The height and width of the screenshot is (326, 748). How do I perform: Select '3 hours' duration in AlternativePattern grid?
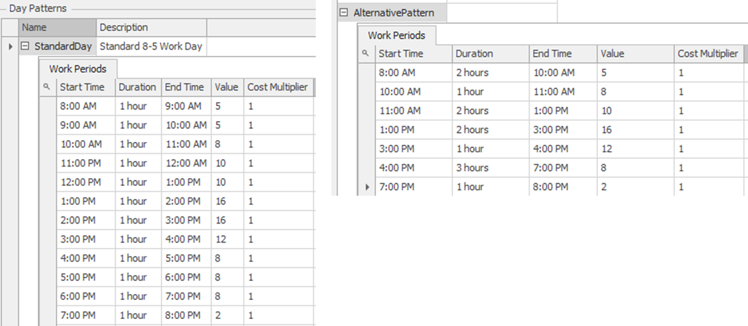[490, 168]
